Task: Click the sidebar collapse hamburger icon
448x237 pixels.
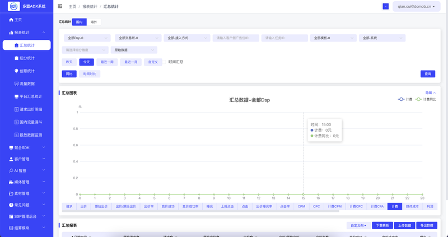Action: (x=60, y=6)
